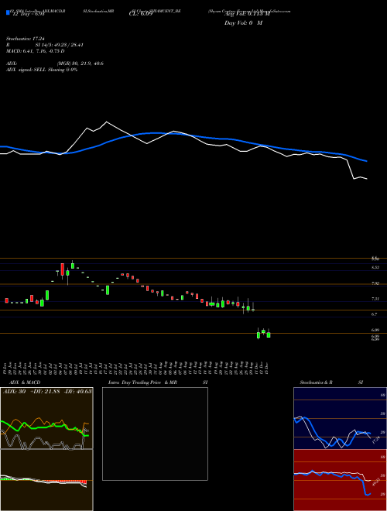
Task: Click the 'Stochastics & R' panel title
Action: point(316,382)
